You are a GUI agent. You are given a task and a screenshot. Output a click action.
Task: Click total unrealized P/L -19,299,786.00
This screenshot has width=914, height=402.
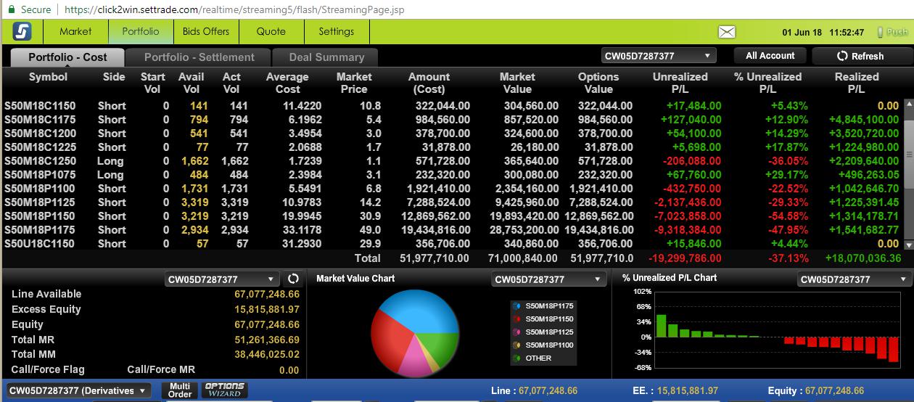685,258
